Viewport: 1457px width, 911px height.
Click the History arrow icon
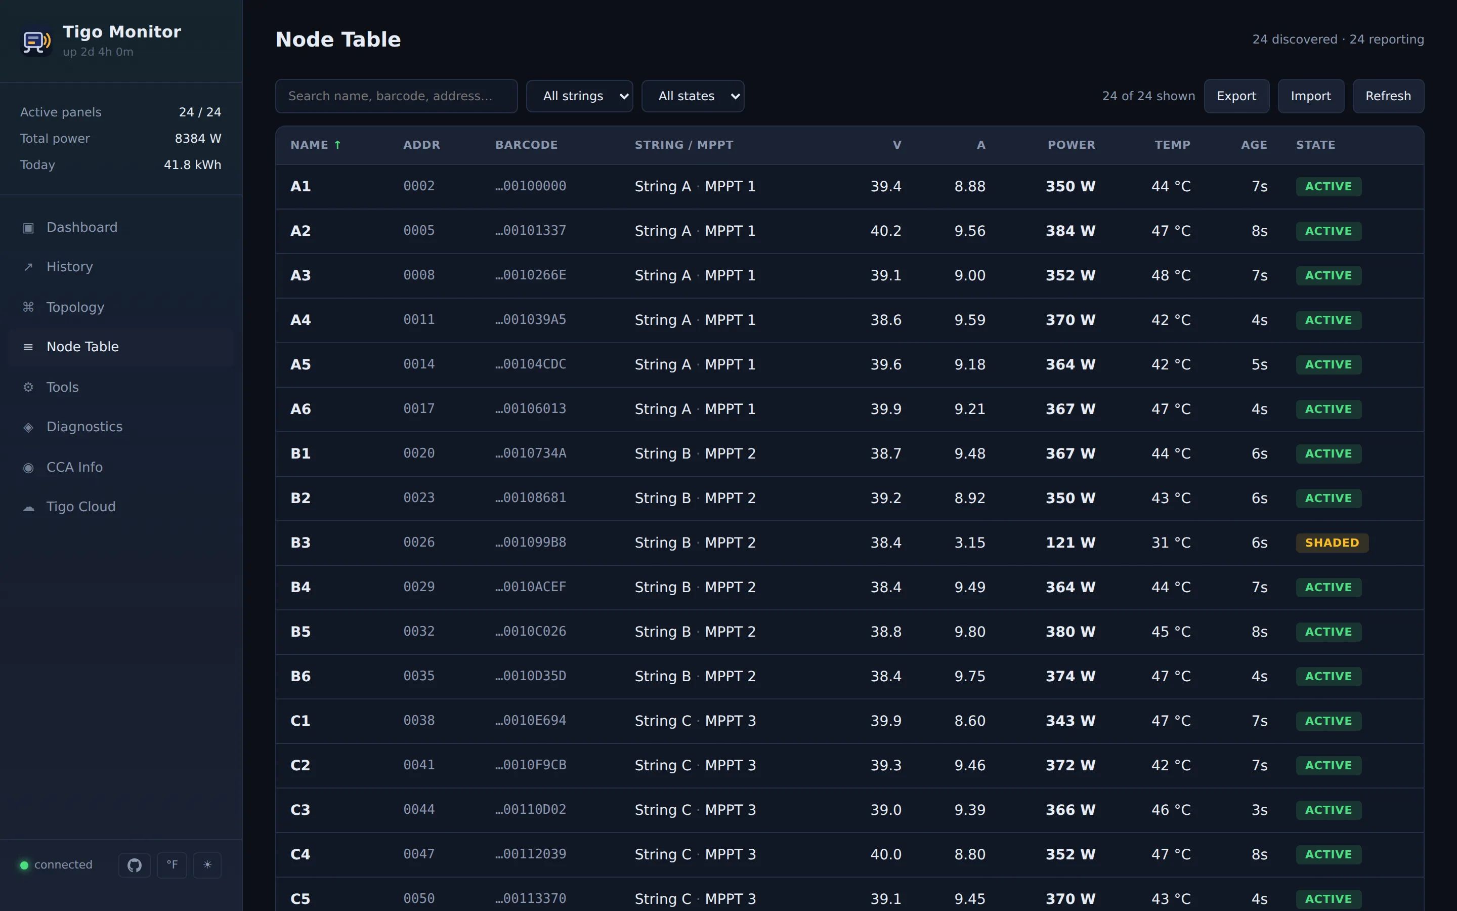pos(28,267)
